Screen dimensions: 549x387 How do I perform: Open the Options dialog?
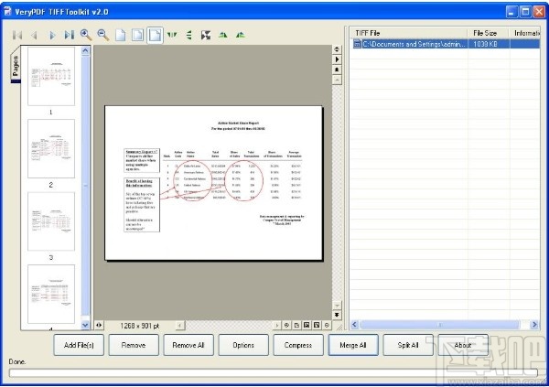243,345
